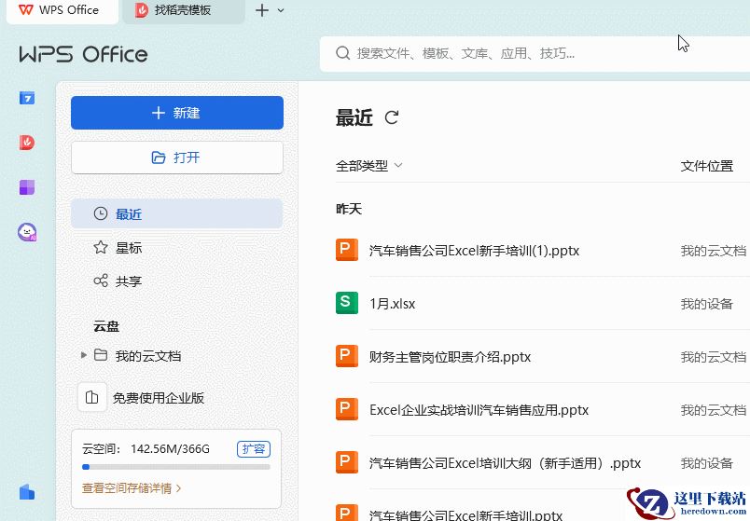Open file 1月.xlsx

pos(392,304)
